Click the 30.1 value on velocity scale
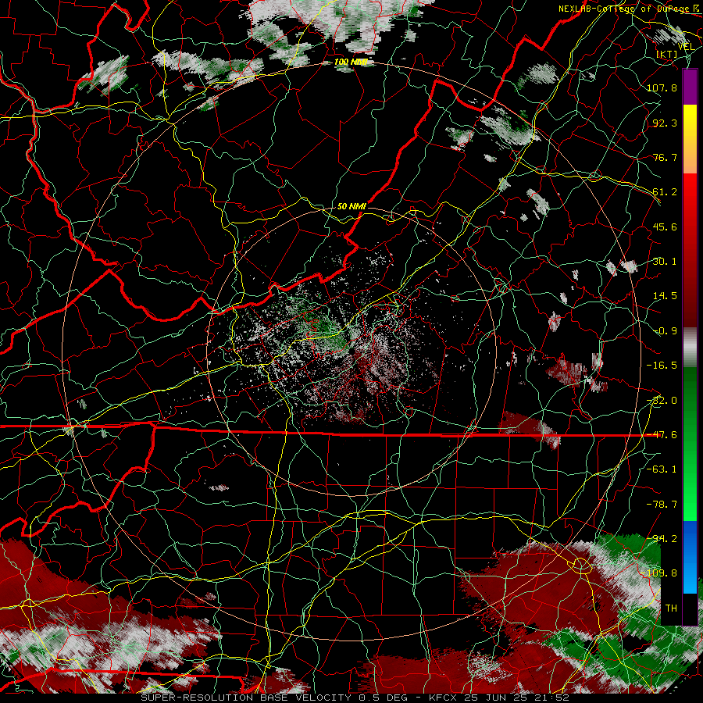Image resolution: width=703 pixels, height=703 pixels. [665, 262]
